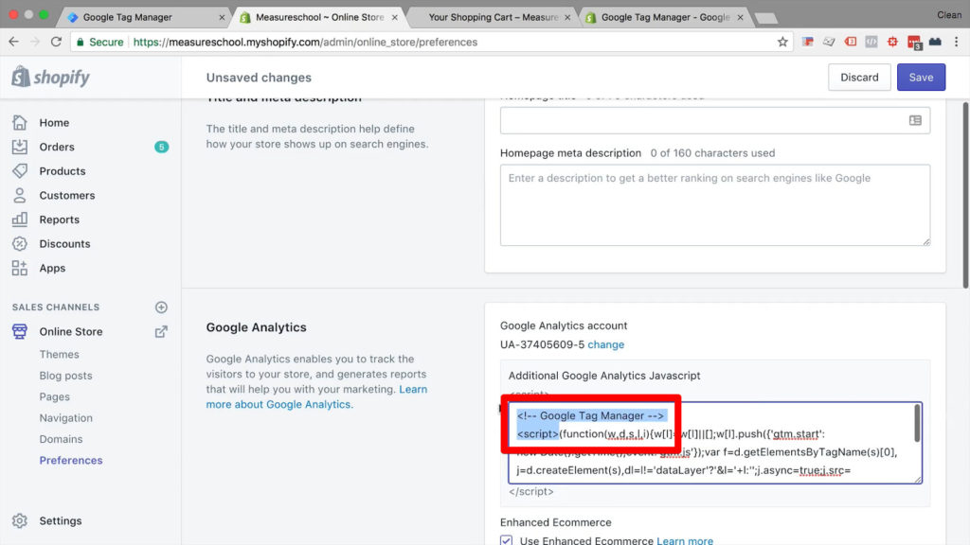Open the Products section
Screen dimensions: 970x545
[63, 171]
